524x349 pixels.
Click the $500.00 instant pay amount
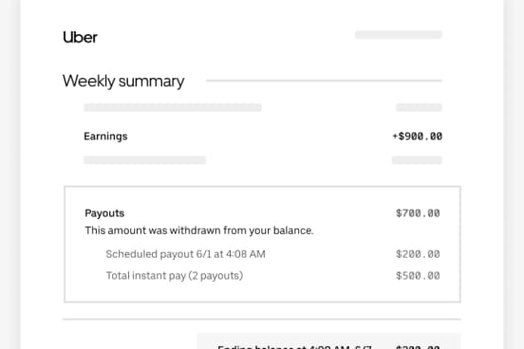418,276
